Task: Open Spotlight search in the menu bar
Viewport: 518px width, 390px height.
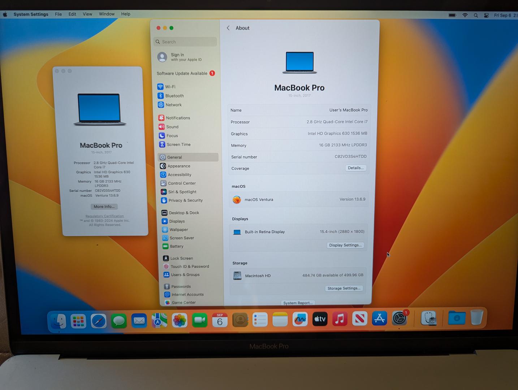Action: point(476,16)
